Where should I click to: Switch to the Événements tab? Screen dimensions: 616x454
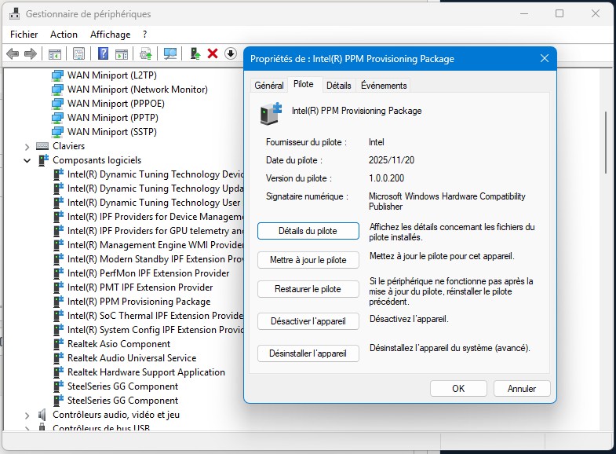coord(384,86)
